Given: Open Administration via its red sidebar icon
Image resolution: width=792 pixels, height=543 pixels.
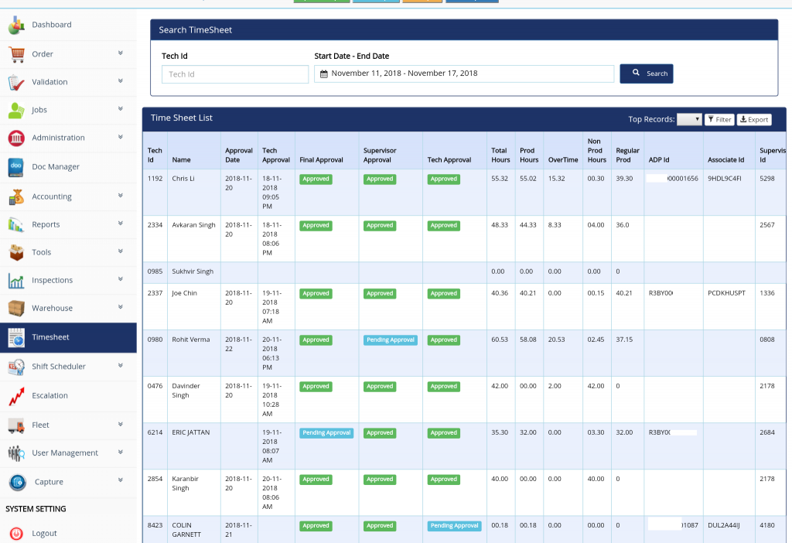Looking at the screenshot, I should pos(15,138).
